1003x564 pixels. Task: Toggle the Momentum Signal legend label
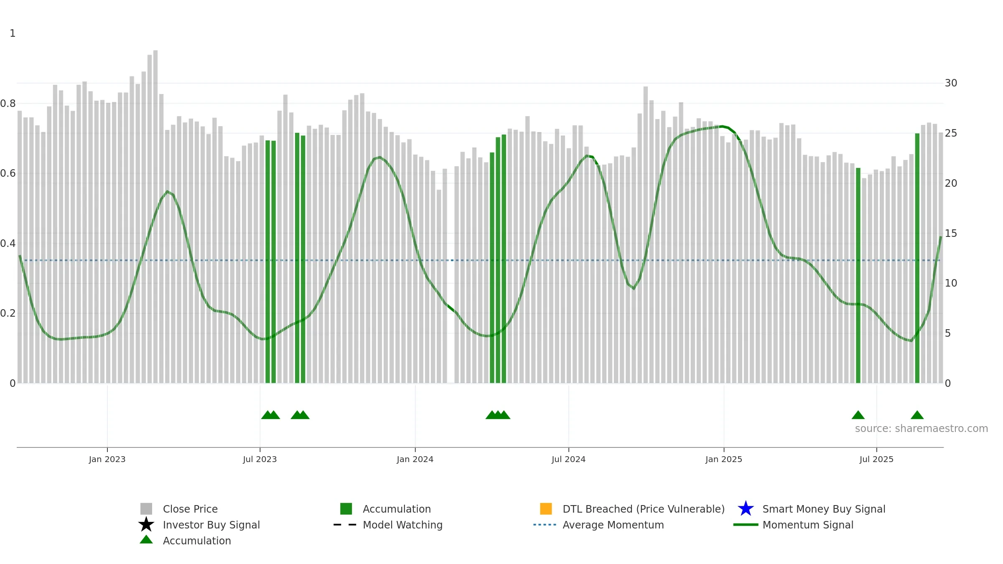click(x=808, y=525)
